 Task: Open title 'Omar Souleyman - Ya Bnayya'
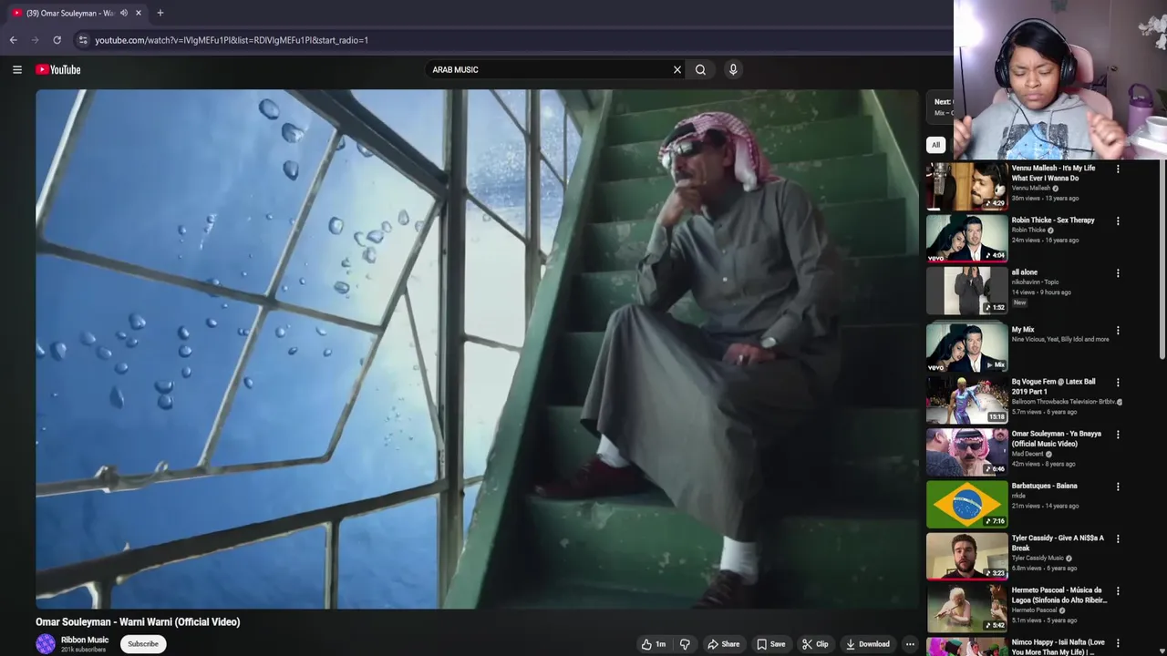pos(1057,439)
